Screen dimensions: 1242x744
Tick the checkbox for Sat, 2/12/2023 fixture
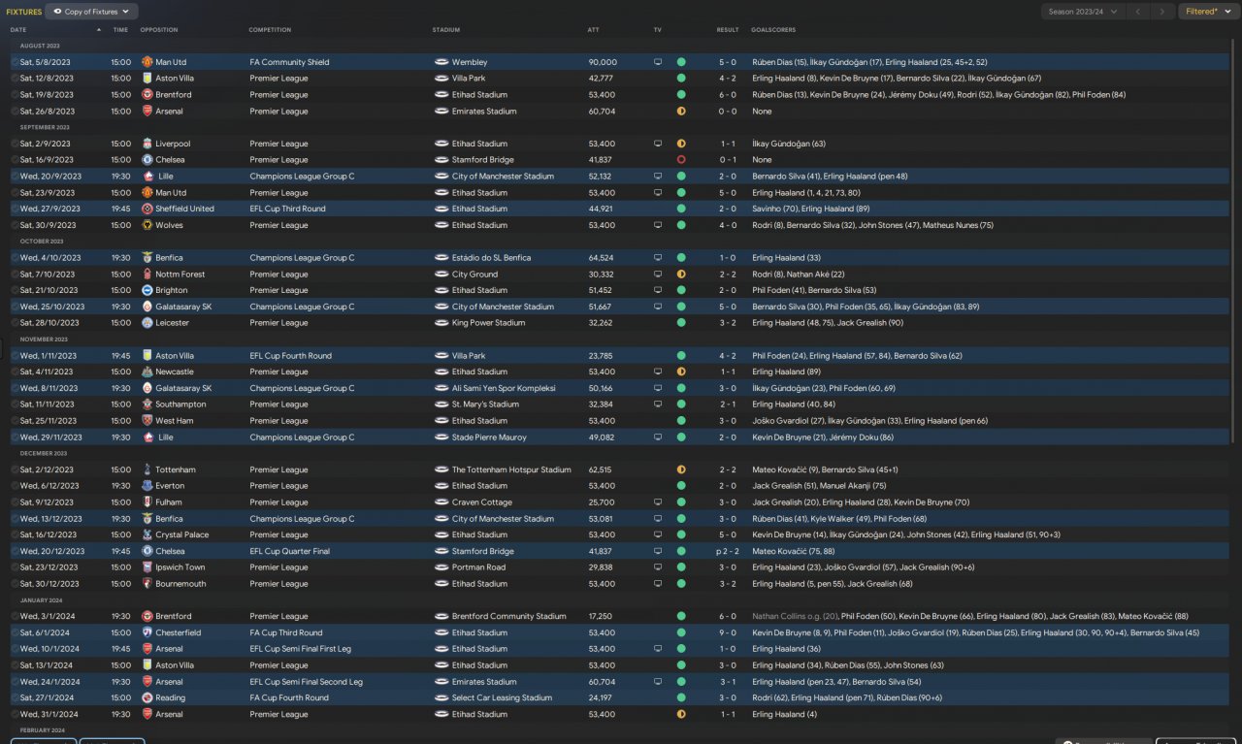[x=15, y=469]
